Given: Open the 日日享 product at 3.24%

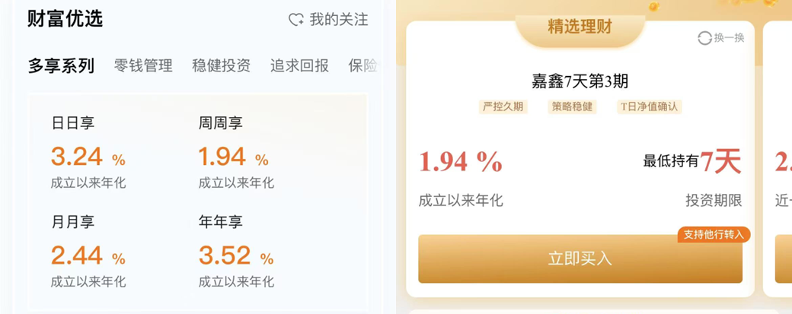Looking at the screenshot, I should (88, 152).
